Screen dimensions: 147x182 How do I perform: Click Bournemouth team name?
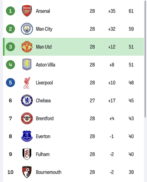(x=49, y=172)
